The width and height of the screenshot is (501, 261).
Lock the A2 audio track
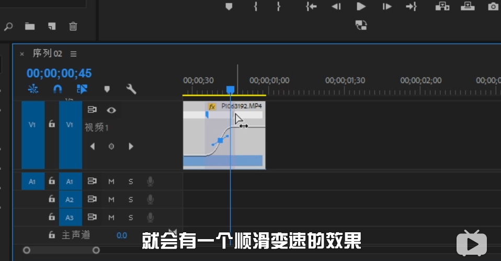(52, 199)
